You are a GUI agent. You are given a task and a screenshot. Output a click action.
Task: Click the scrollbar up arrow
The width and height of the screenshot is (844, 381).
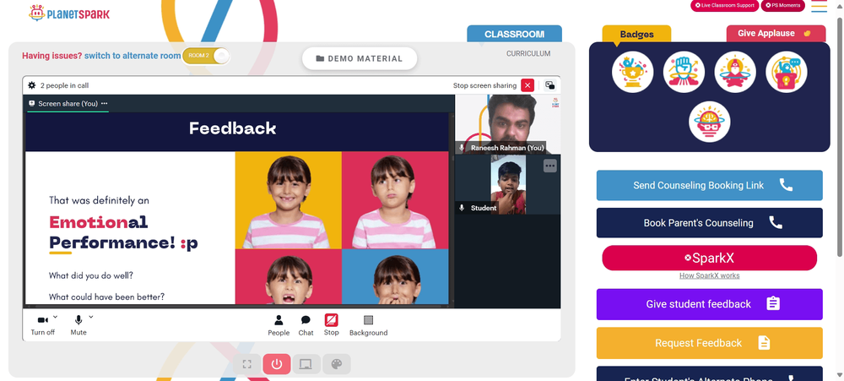click(x=840, y=4)
